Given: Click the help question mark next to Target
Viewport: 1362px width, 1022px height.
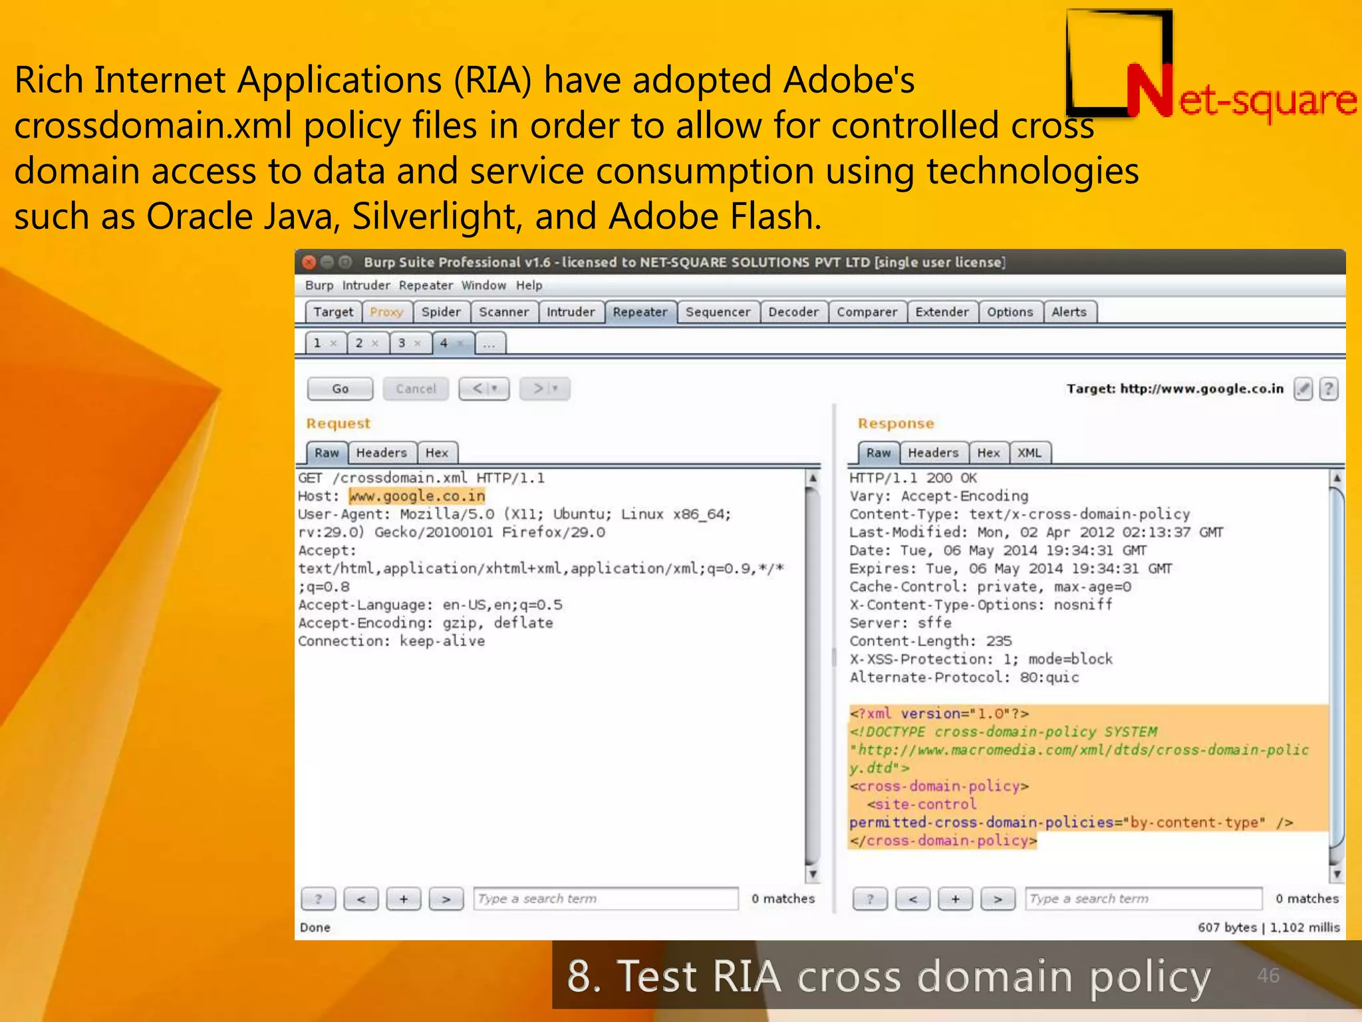Looking at the screenshot, I should pos(1328,389).
